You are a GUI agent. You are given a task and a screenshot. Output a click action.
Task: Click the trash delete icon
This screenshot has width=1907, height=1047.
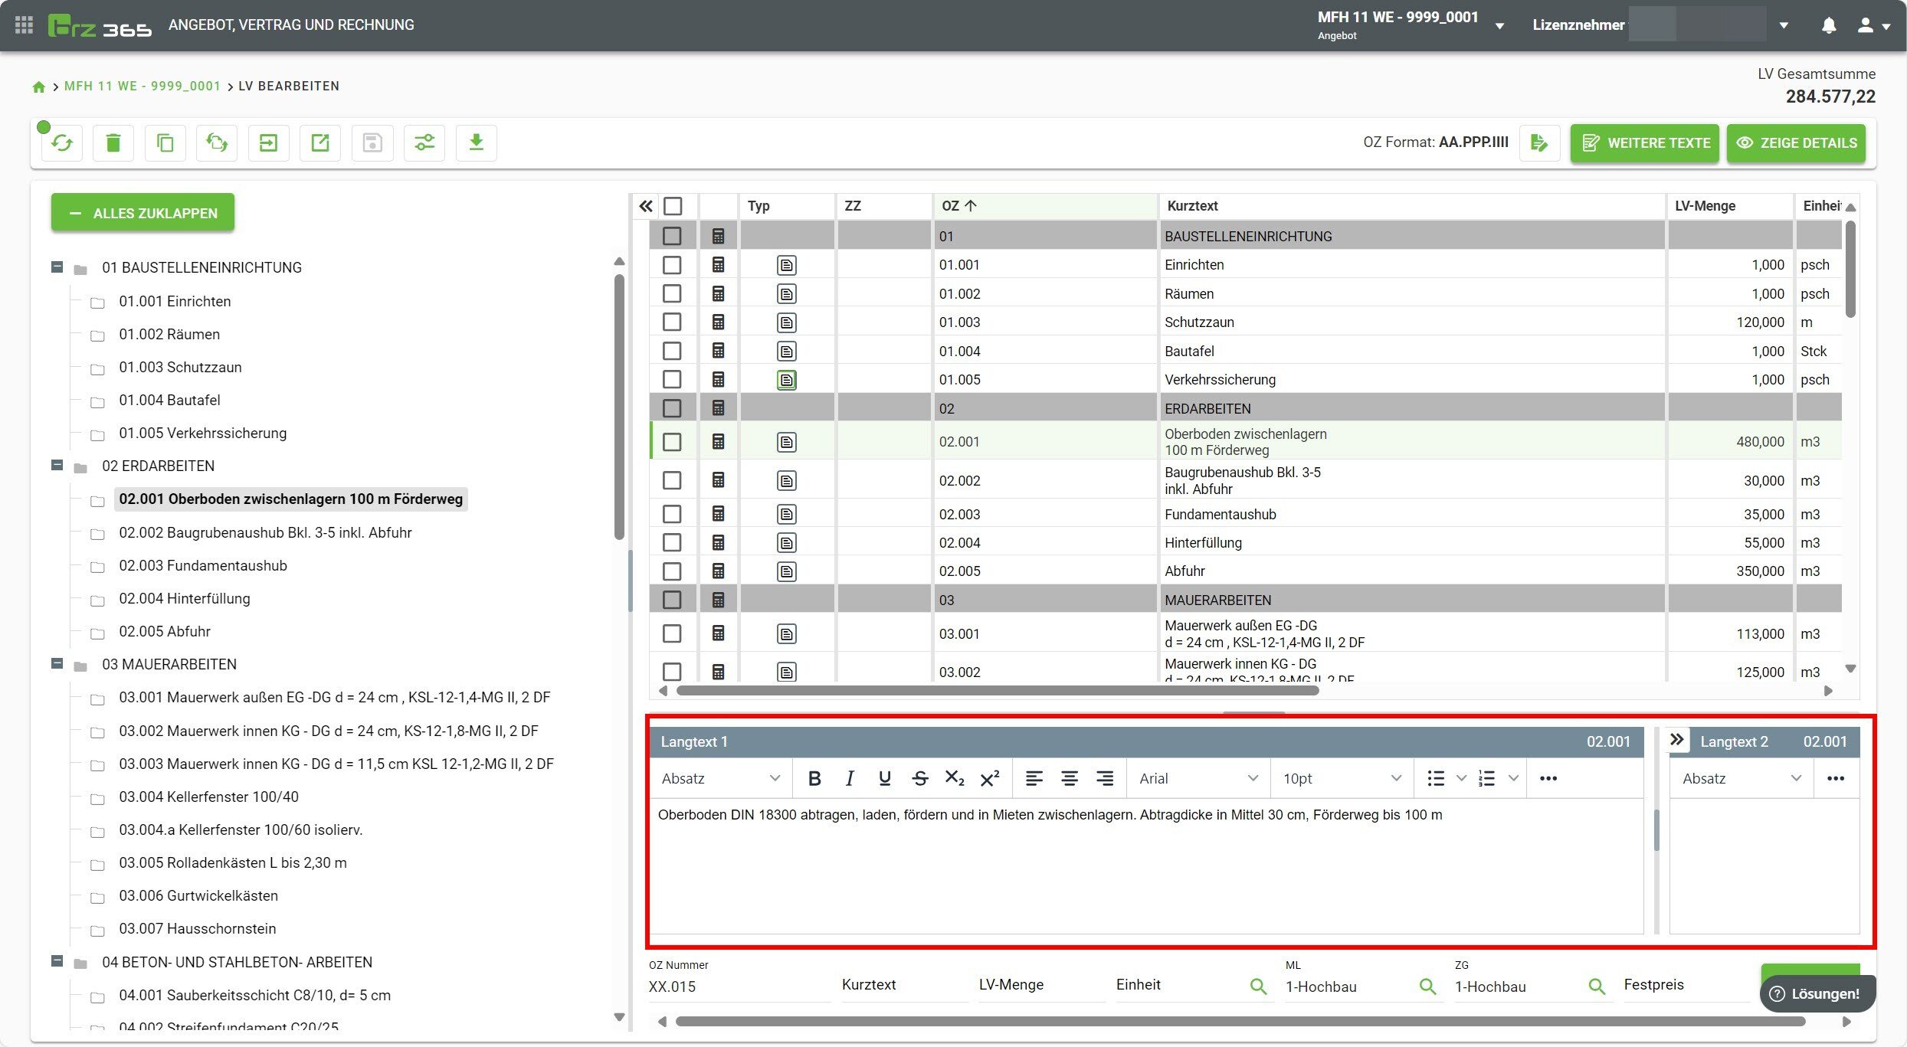pos(113,143)
